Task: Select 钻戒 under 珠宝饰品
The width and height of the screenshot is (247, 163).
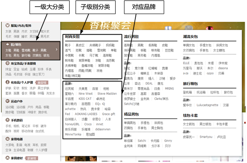Action: (25, 69)
